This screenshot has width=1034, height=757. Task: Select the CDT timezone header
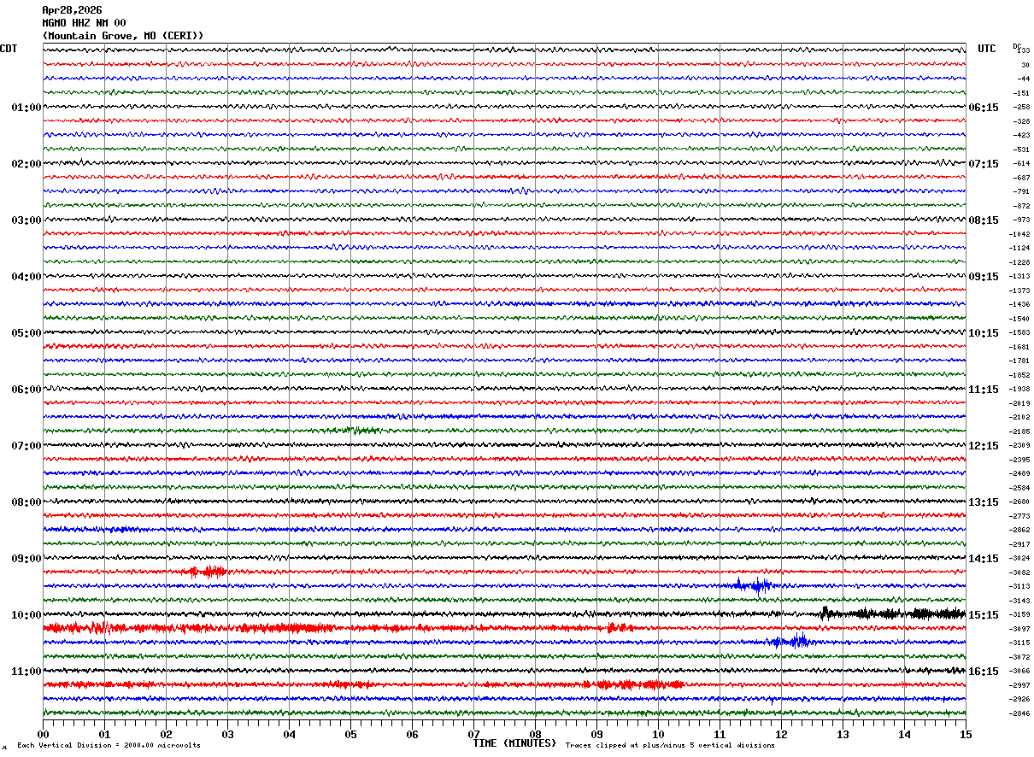(9, 49)
